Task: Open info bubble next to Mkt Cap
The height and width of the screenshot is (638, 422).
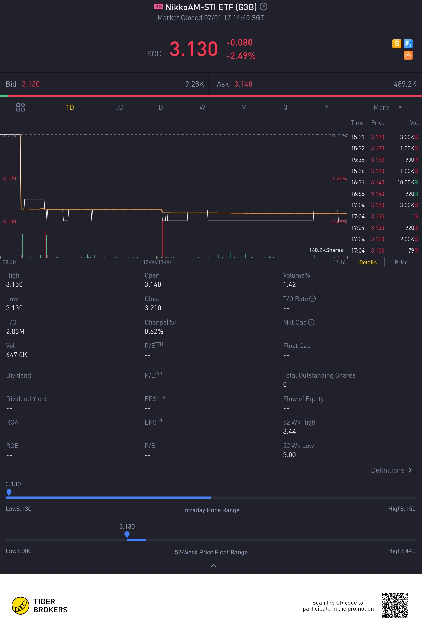Action: click(x=311, y=322)
